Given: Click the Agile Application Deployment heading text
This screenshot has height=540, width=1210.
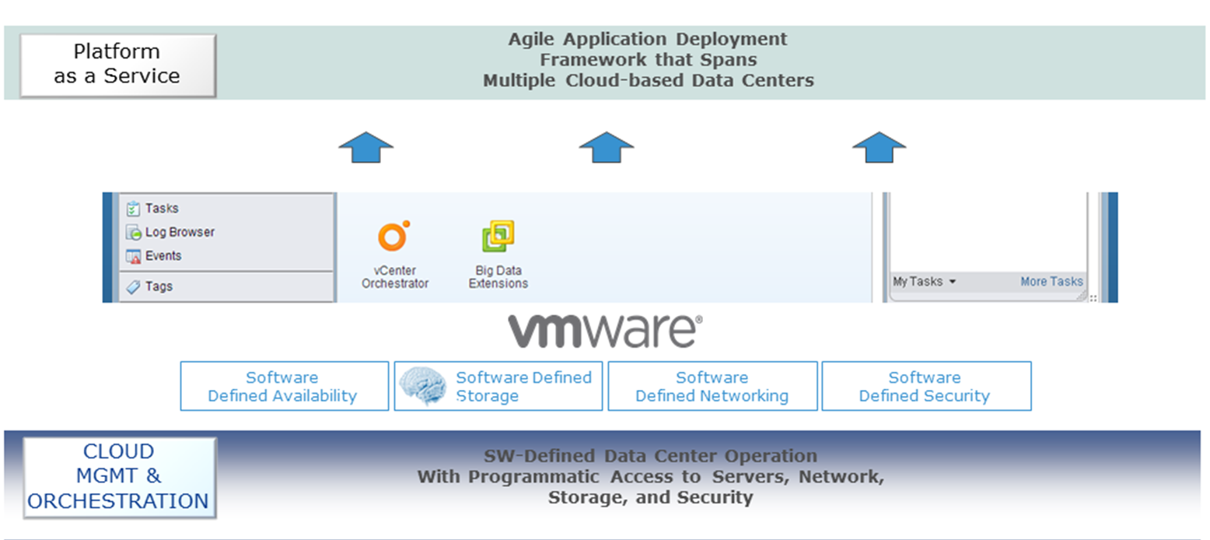Looking at the screenshot, I should tap(648, 60).
